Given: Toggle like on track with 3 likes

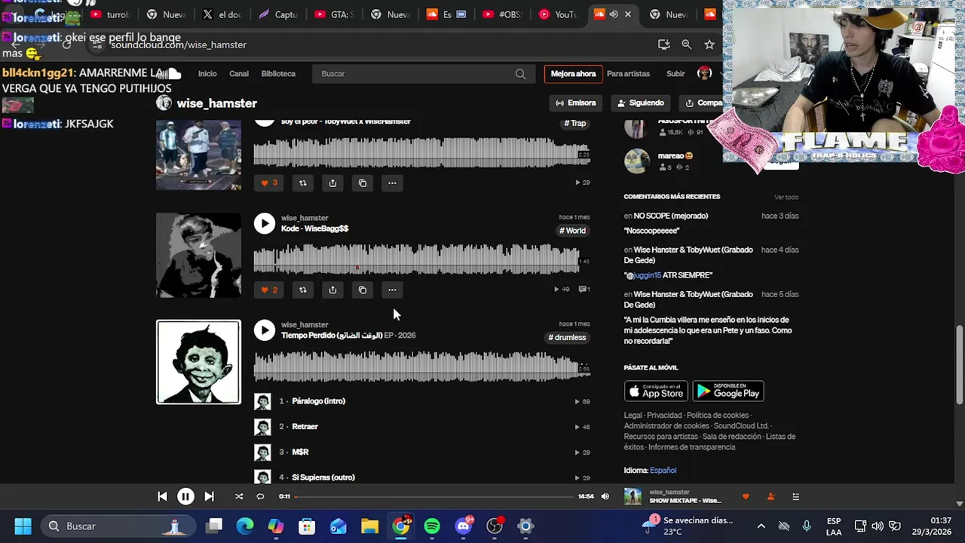Looking at the screenshot, I should tap(269, 183).
